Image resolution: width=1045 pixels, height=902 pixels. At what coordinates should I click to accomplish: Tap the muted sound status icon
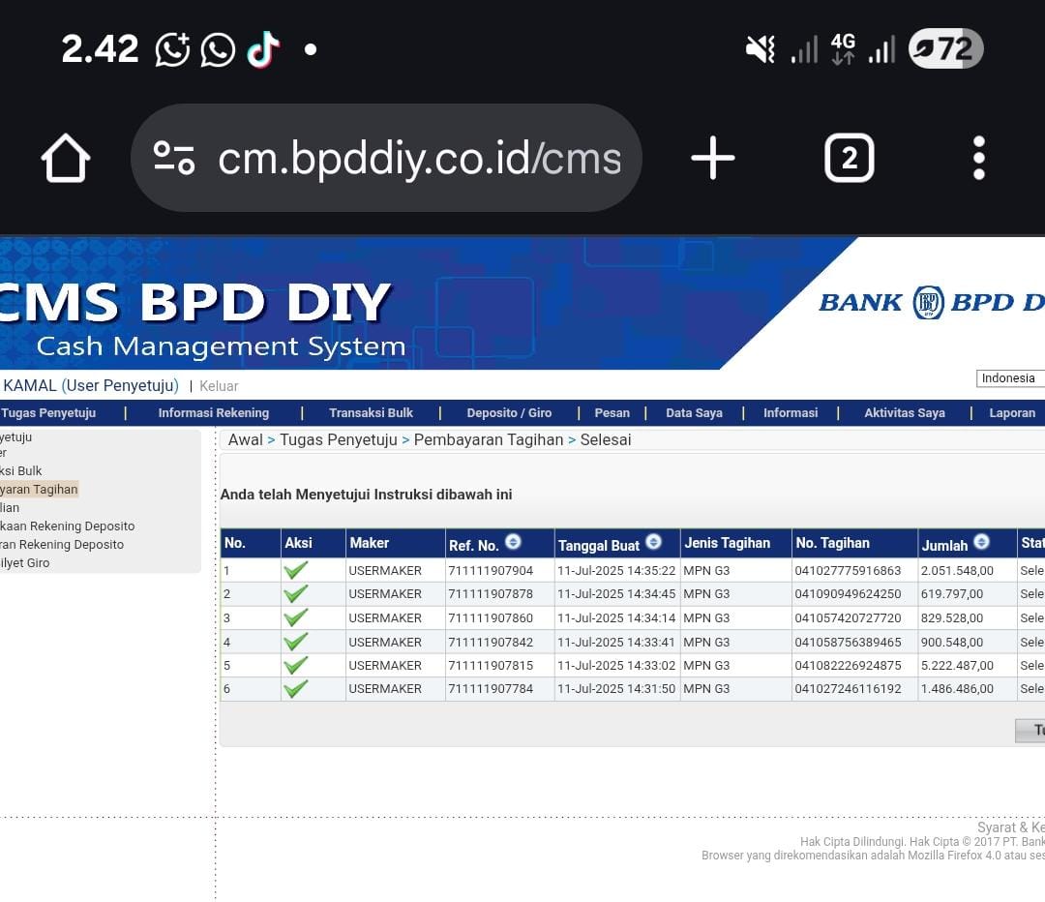point(761,49)
